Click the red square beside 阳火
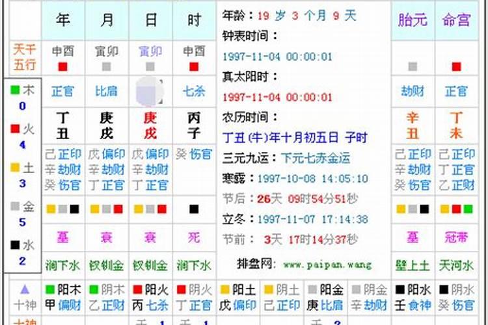 (x=137, y=289)
